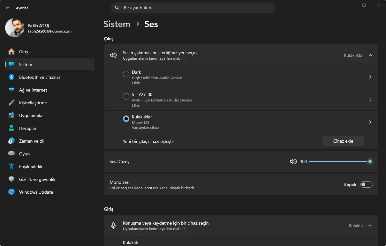Click the Cihaz ekle button

[x=343, y=141]
